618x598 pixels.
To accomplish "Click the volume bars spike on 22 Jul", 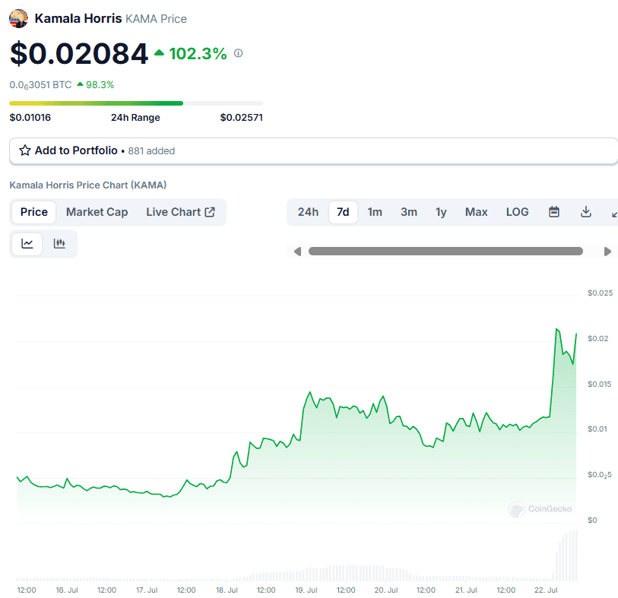I will pos(567,555).
